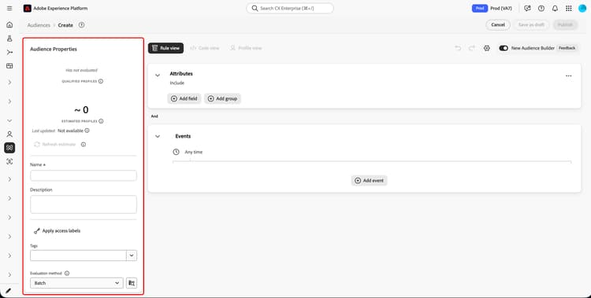The width and height of the screenshot is (591, 298).
Task: Click the Feedback button
Action: coord(567,48)
